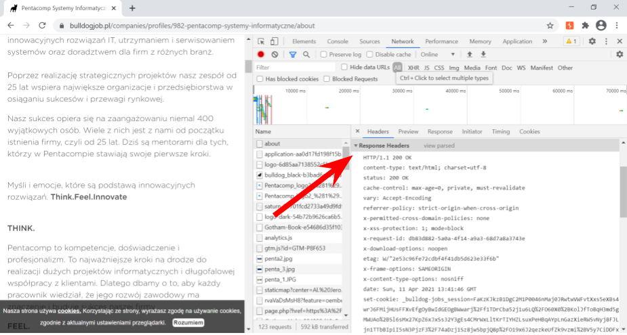The width and height of the screenshot is (627, 335).
Task: Clear the network log
Action: pos(275,54)
